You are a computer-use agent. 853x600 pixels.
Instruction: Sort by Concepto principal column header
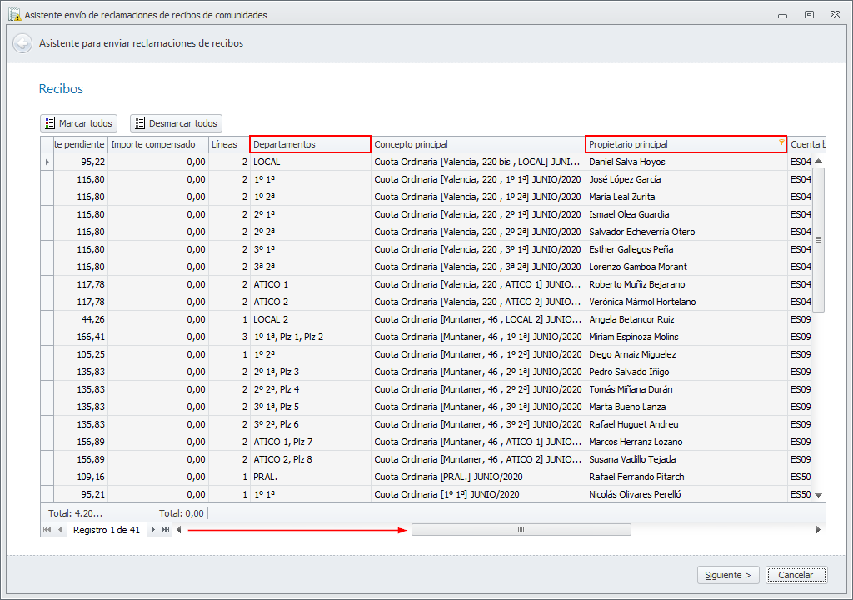pos(478,144)
